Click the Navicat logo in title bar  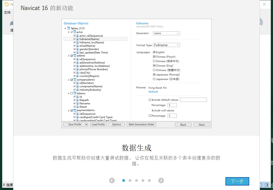click(7, 4)
